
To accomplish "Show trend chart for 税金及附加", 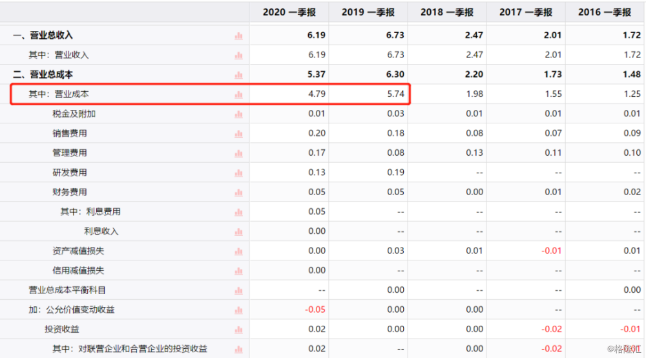I will point(238,114).
